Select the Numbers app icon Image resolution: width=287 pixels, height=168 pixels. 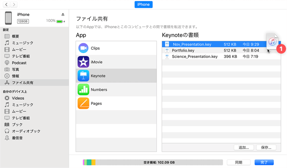pyautogui.click(x=83, y=90)
